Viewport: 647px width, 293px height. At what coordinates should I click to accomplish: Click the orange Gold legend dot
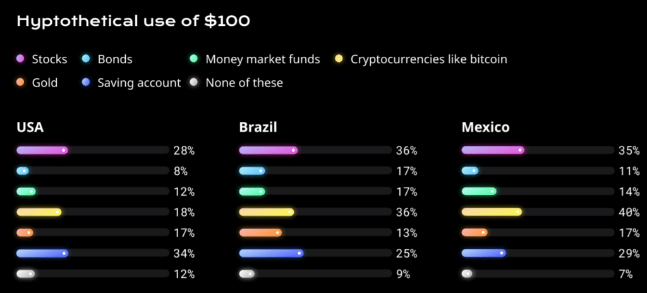click(21, 83)
